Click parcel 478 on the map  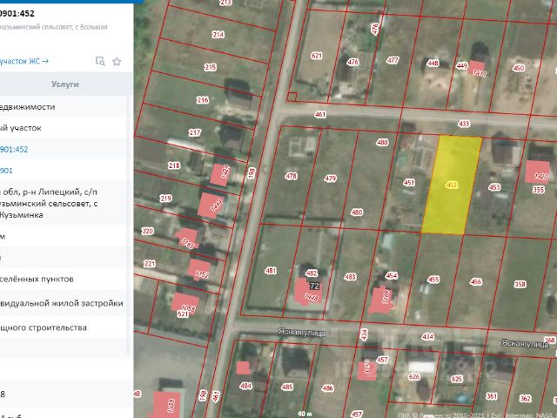[291, 177]
